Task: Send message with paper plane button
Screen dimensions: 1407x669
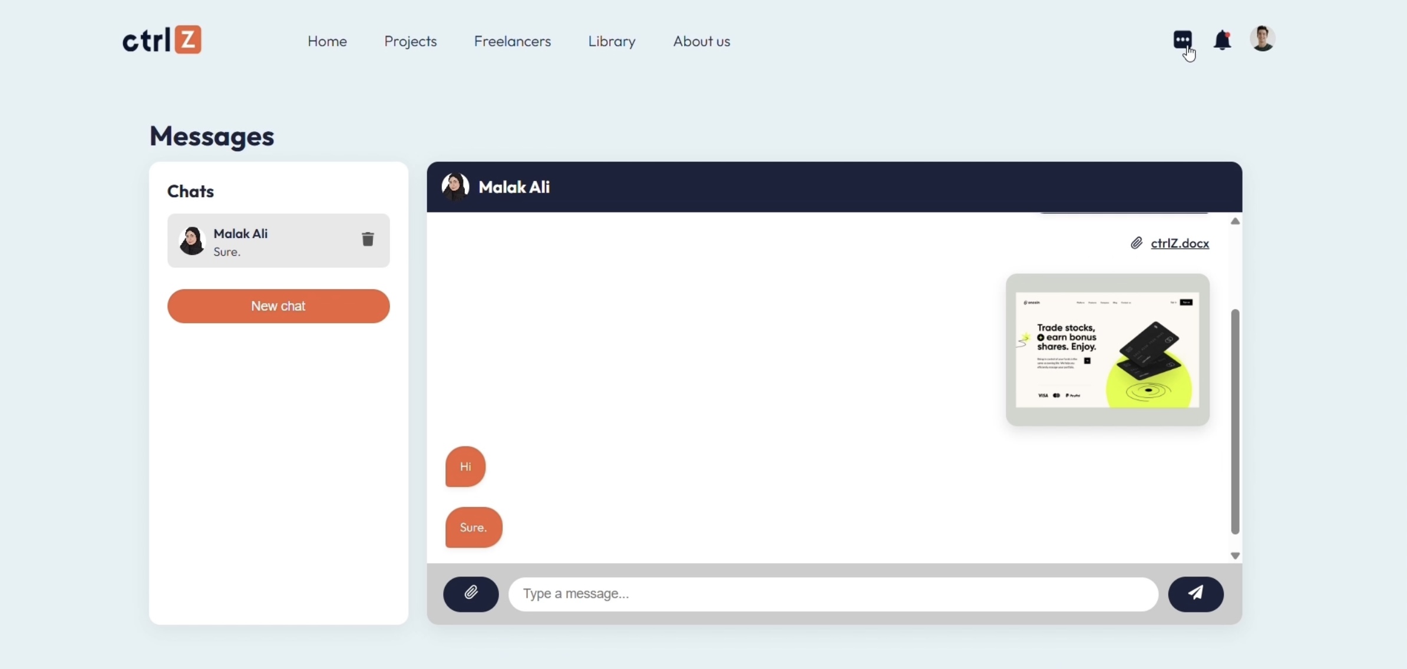Action: (x=1195, y=594)
